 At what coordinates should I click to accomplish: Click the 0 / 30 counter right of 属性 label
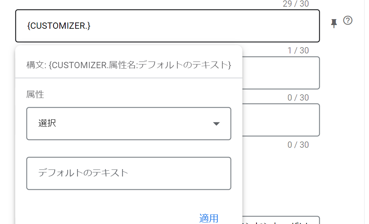(x=298, y=98)
